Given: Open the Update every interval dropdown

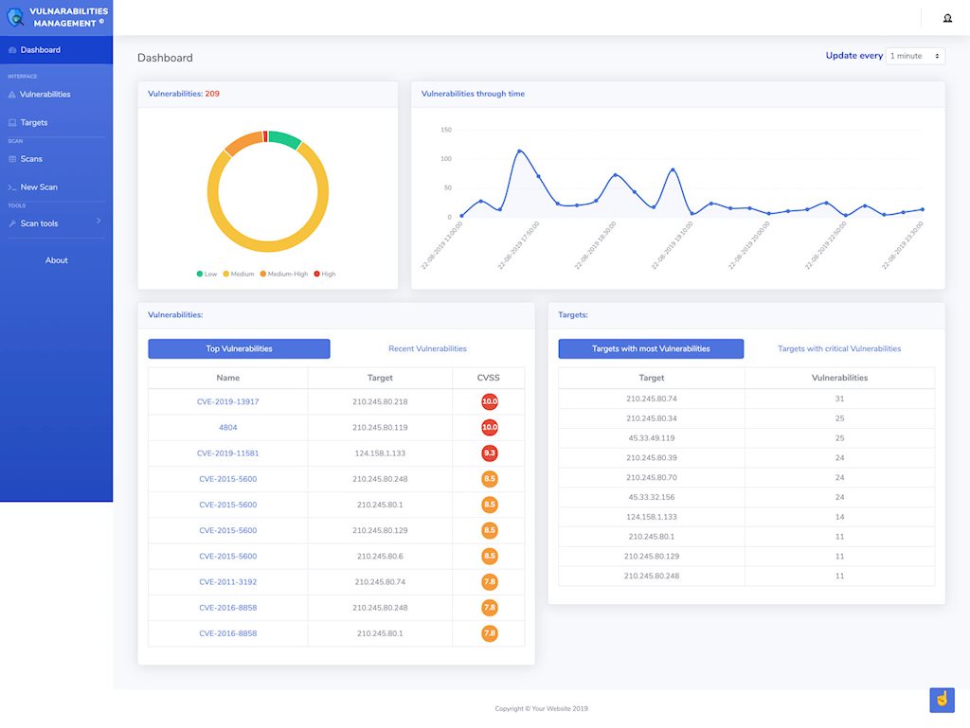Looking at the screenshot, I should point(915,56).
